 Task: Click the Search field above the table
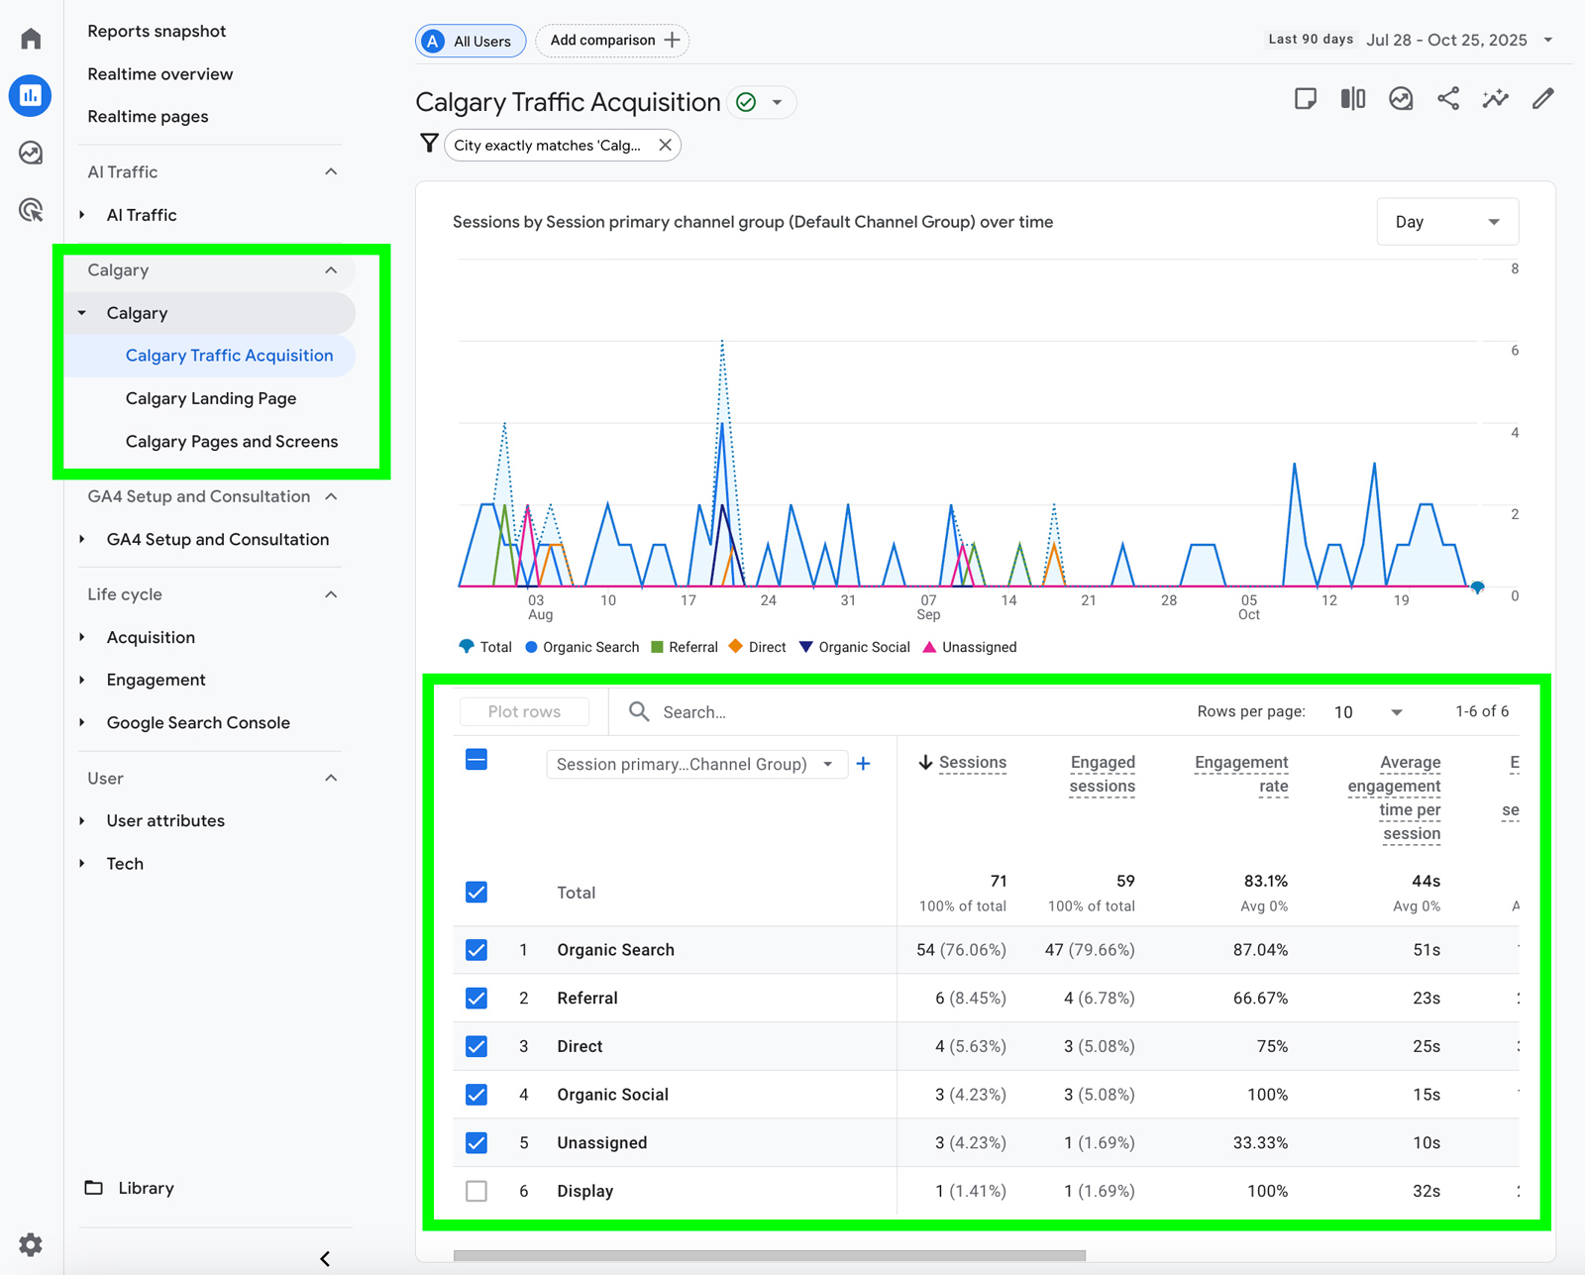point(713,711)
